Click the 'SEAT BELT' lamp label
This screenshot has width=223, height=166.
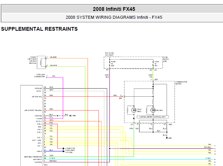139,111
